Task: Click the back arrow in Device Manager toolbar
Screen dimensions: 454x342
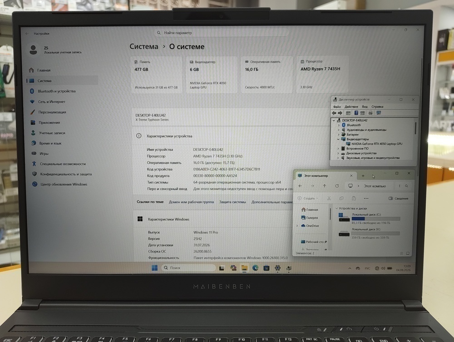Action: coord(334,113)
